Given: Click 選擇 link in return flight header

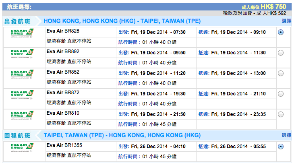Looking at the screenshot, I should click(x=286, y=135).
